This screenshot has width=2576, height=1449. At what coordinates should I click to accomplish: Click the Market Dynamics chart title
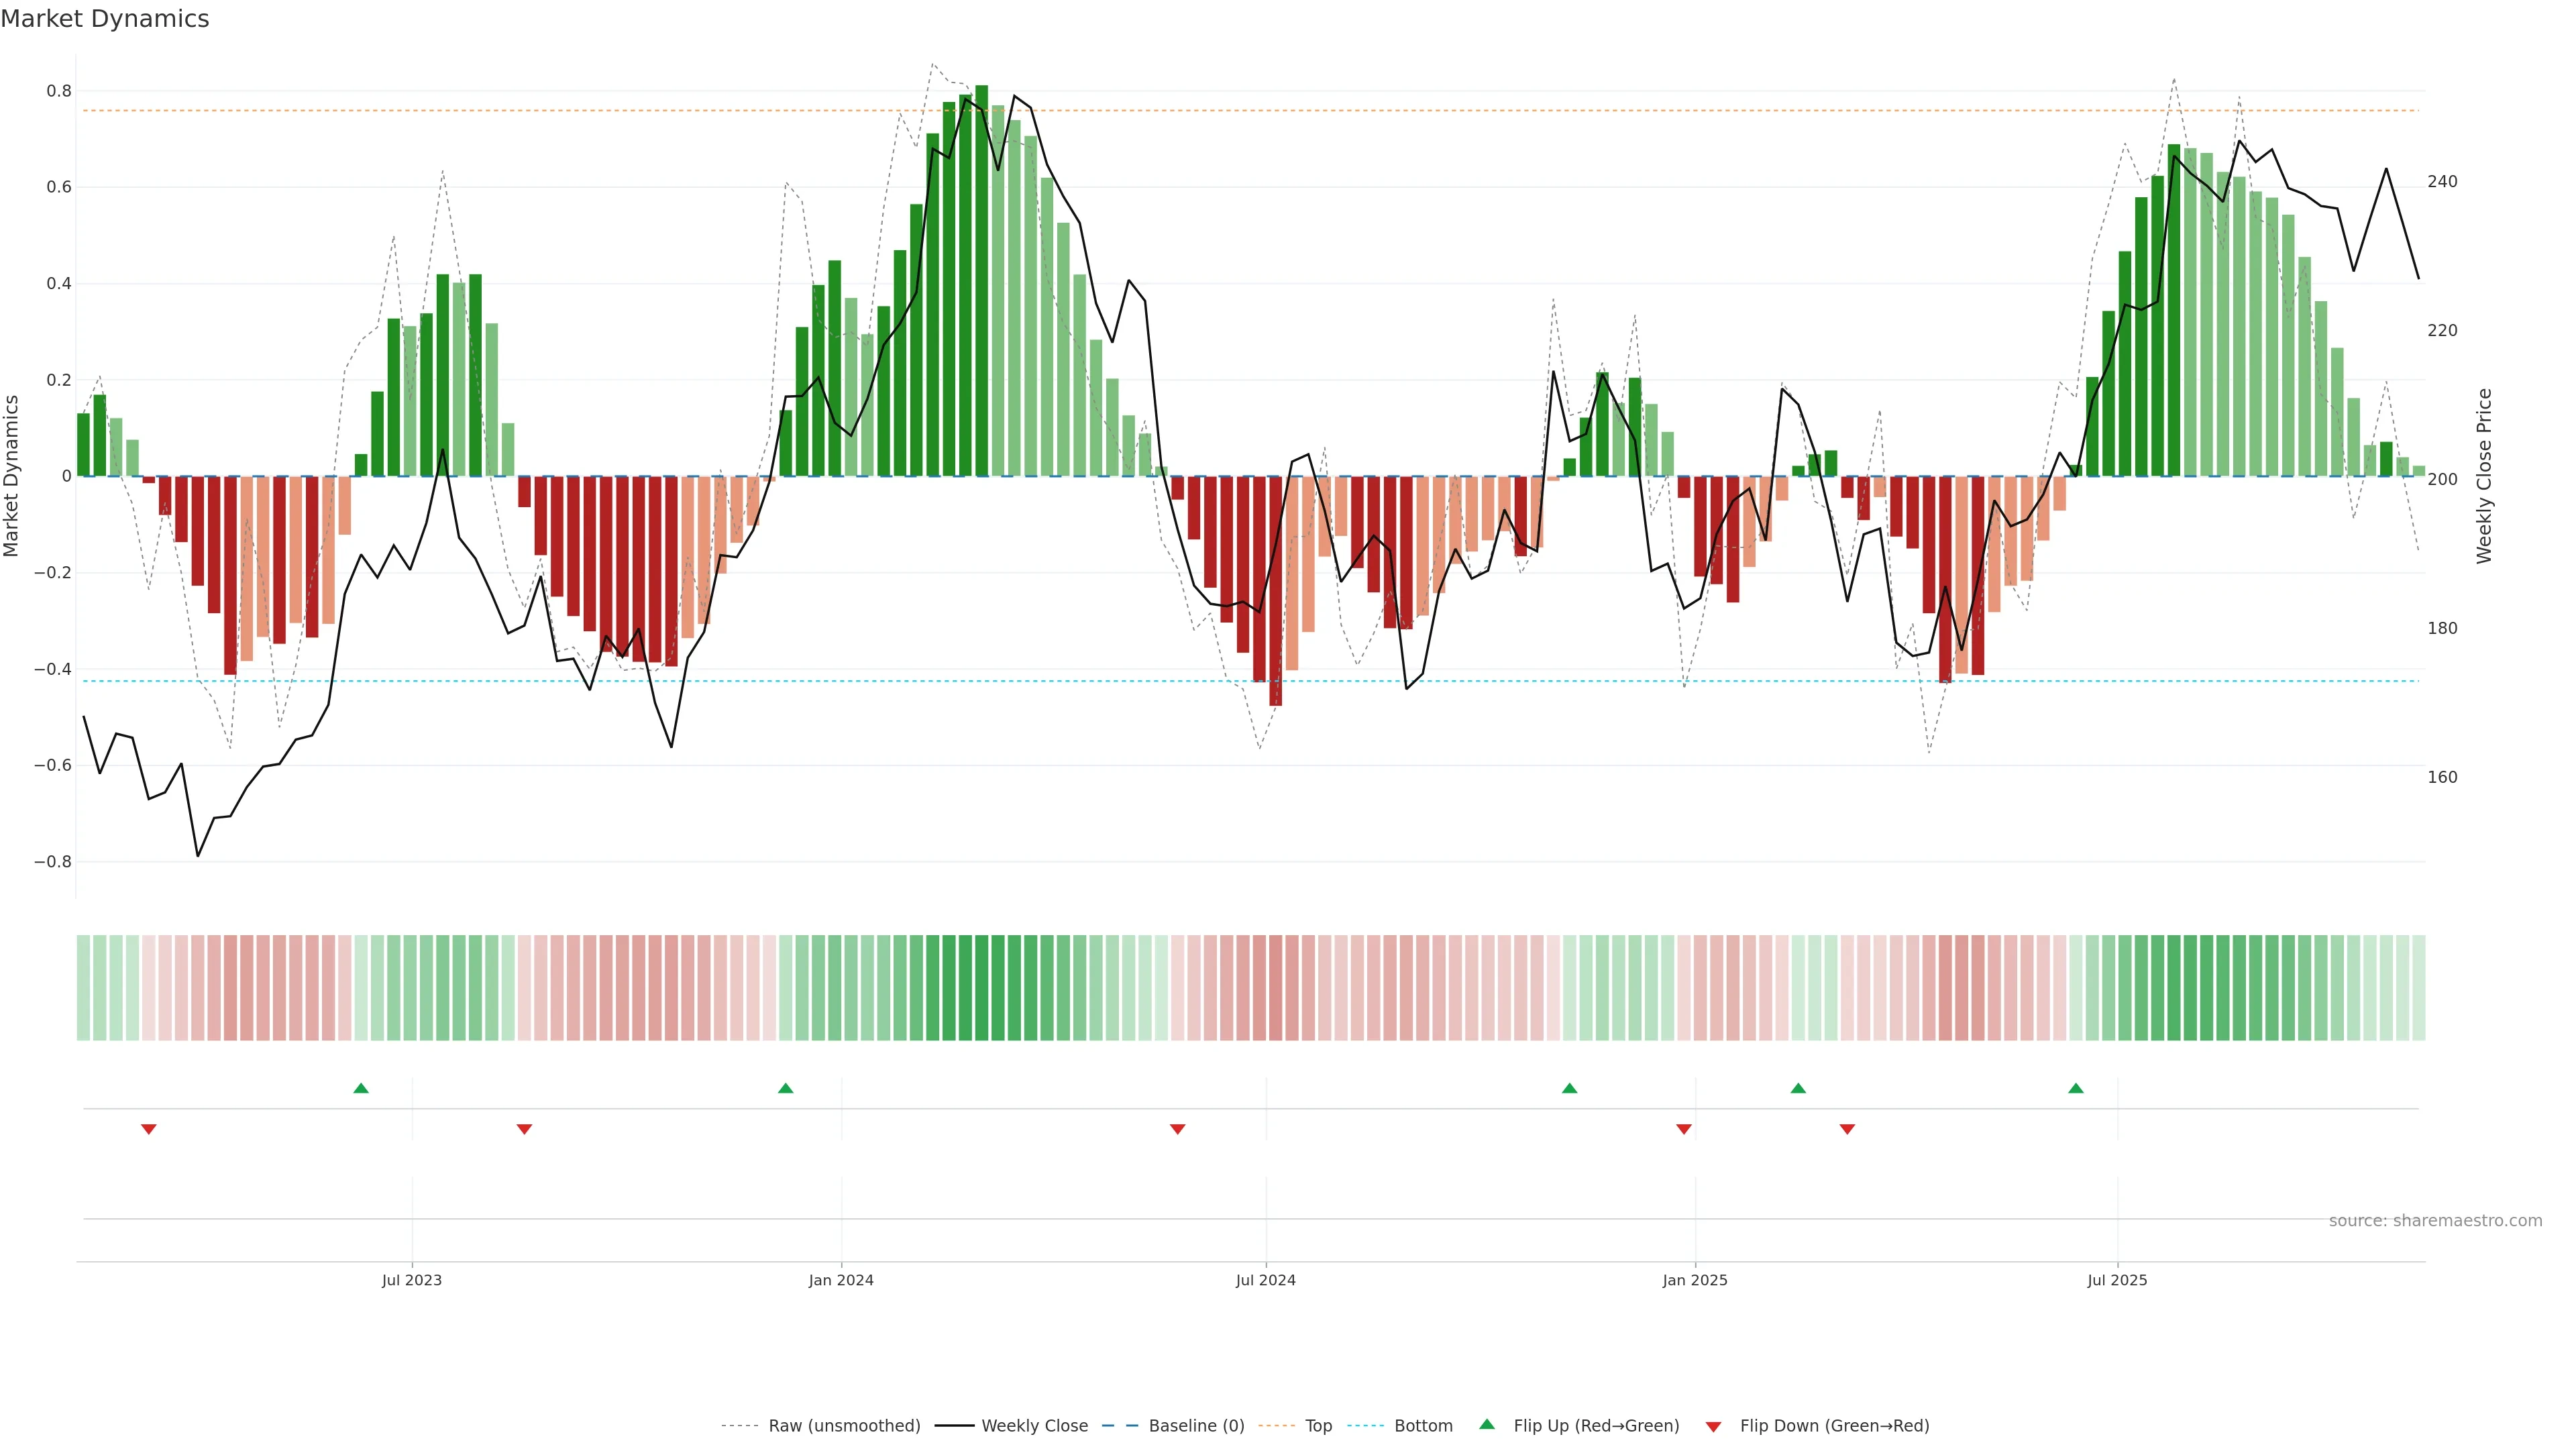[x=105, y=19]
